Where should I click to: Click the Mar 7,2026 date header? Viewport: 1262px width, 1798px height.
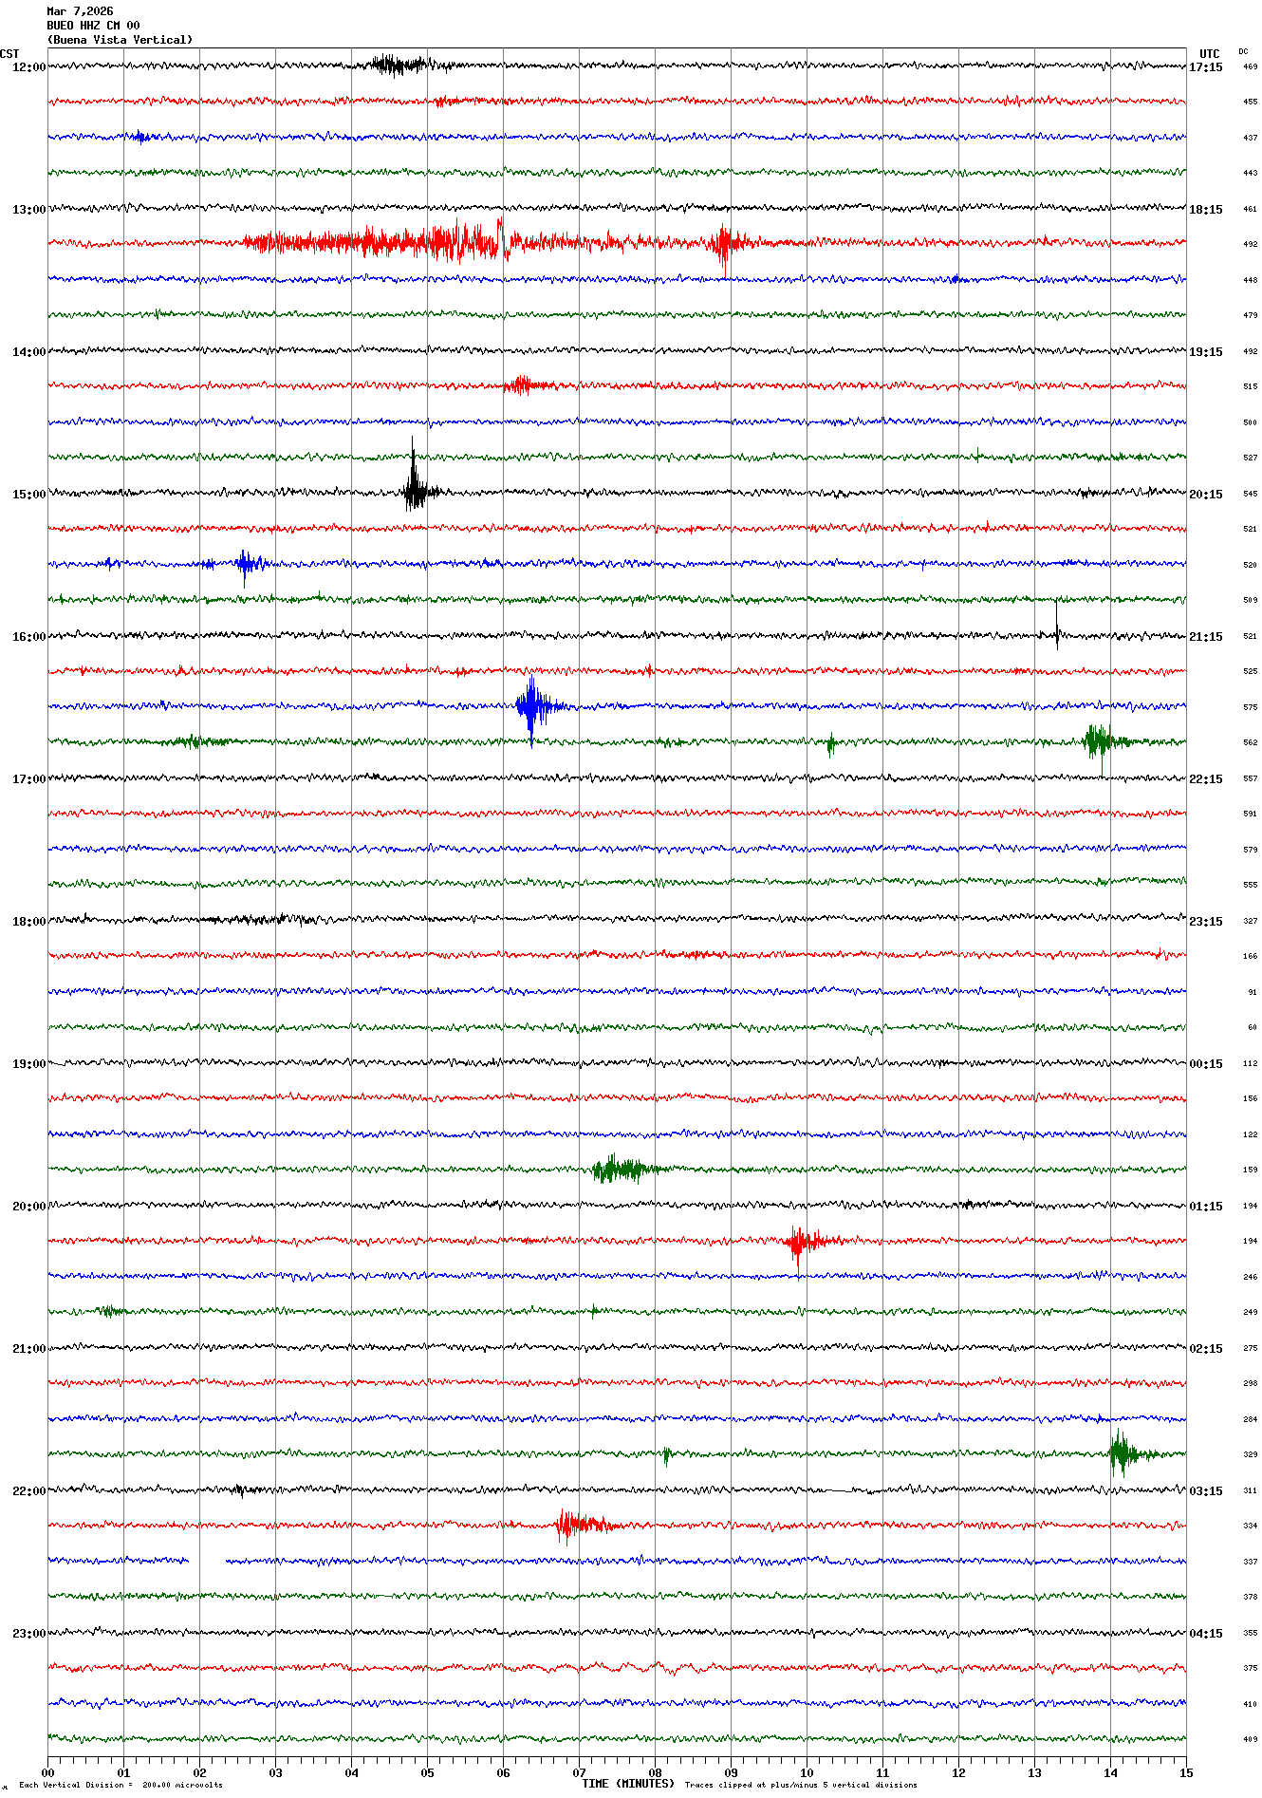point(80,11)
